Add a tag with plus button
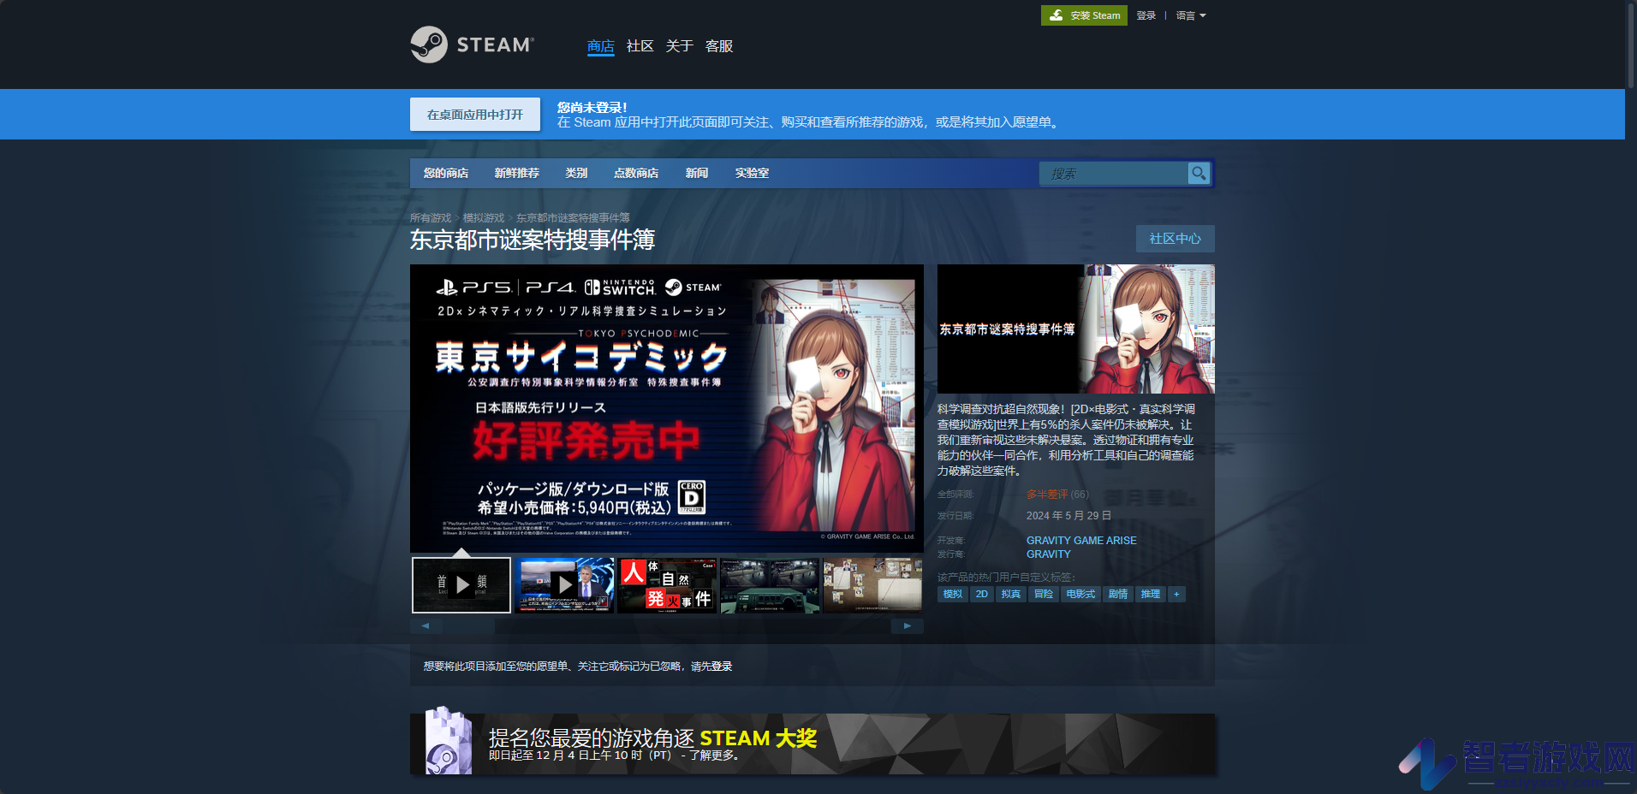This screenshot has height=794, width=1637. [1176, 594]
